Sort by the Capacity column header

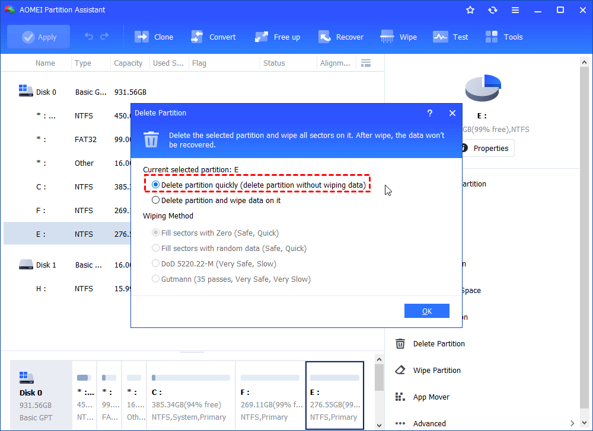pos(128,63)
